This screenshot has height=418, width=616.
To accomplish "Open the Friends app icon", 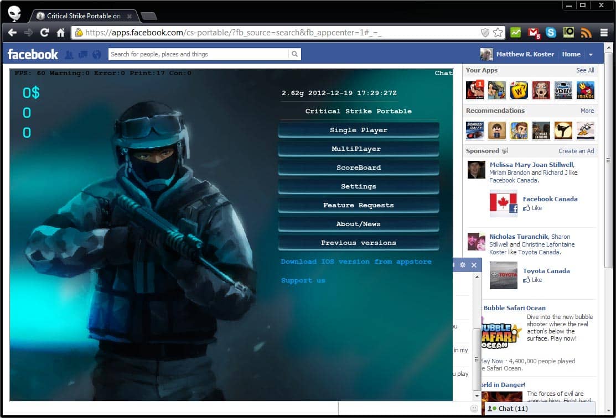I will [x=586, y=90].
